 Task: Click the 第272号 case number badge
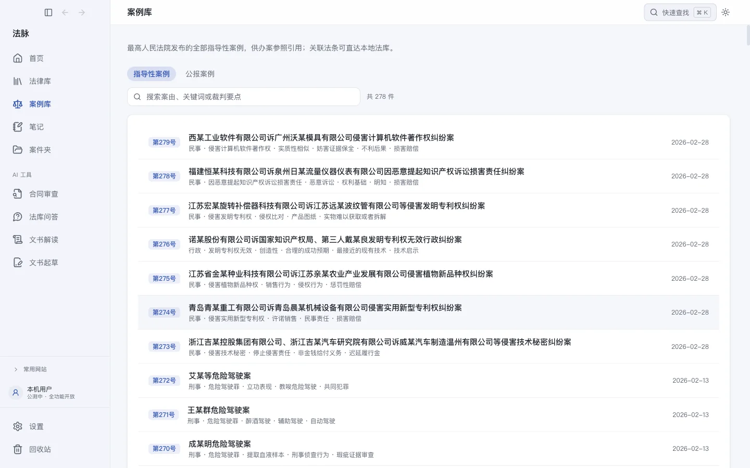click(164, 381)
